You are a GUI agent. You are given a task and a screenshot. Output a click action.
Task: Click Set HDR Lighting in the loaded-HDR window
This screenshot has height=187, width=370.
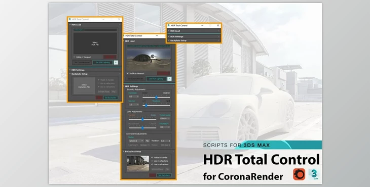(156, 79)
